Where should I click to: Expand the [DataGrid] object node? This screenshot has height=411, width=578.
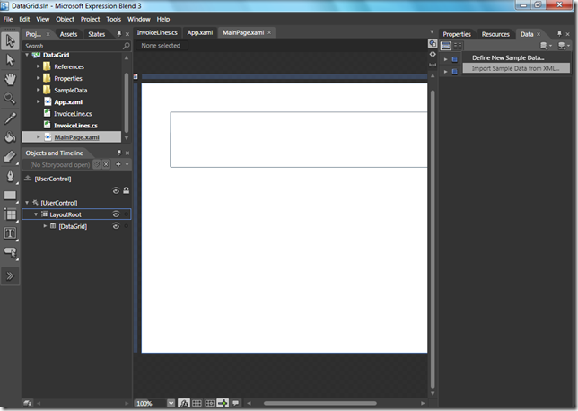[x=45, y=226]
